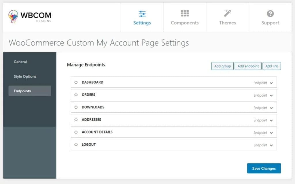Toggle the Logout endpoint power icon

click(x=76, y=145)
